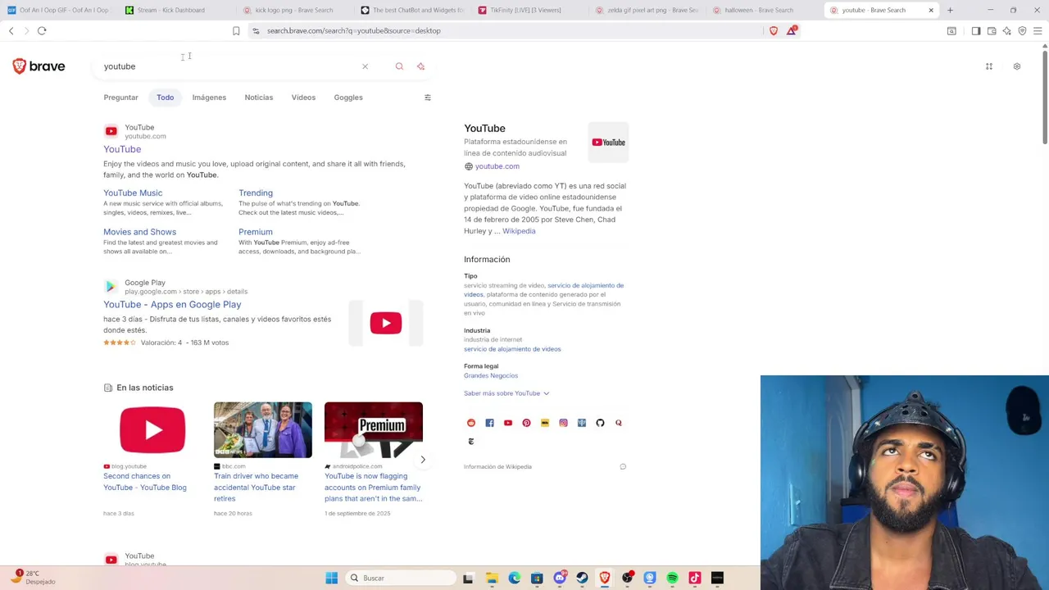Switch to the Videos tab
Image resolution: width=1049 pixels, height=590 pixels.
click(303, 98)
